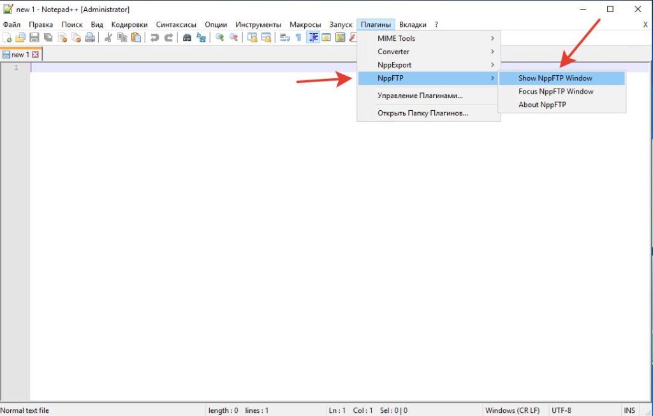Select the new 1 document tab
The width and height of the screenshot is (653, 416).
pyautogui.click(x=20, y=55)
